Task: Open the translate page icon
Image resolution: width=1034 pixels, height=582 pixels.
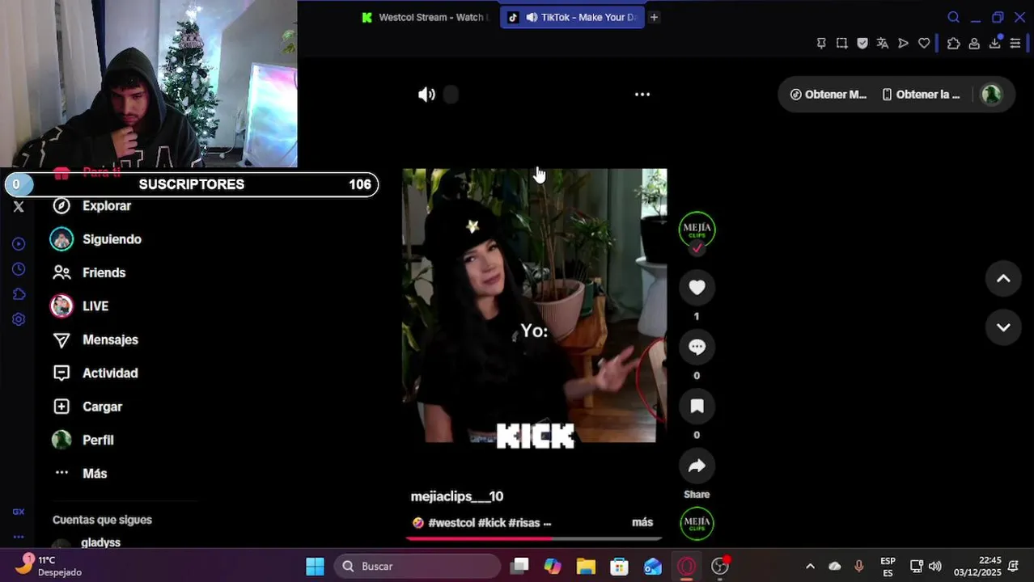Action: 883,44
